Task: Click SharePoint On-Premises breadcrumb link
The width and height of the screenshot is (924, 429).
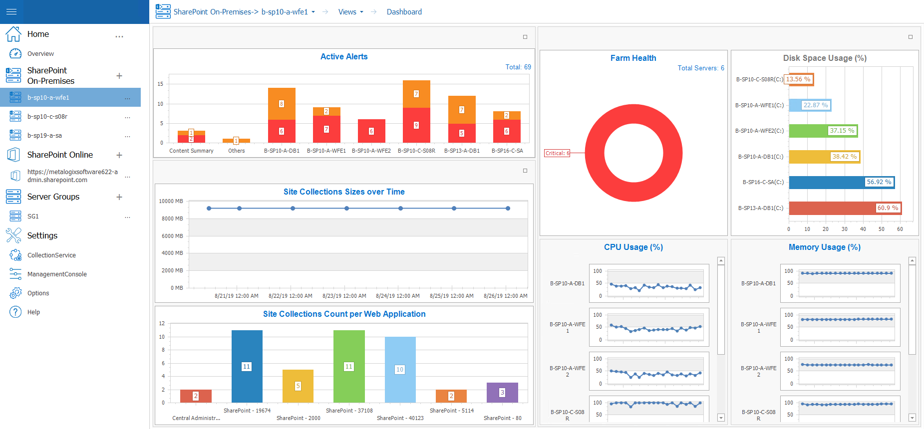Action: 217,12
